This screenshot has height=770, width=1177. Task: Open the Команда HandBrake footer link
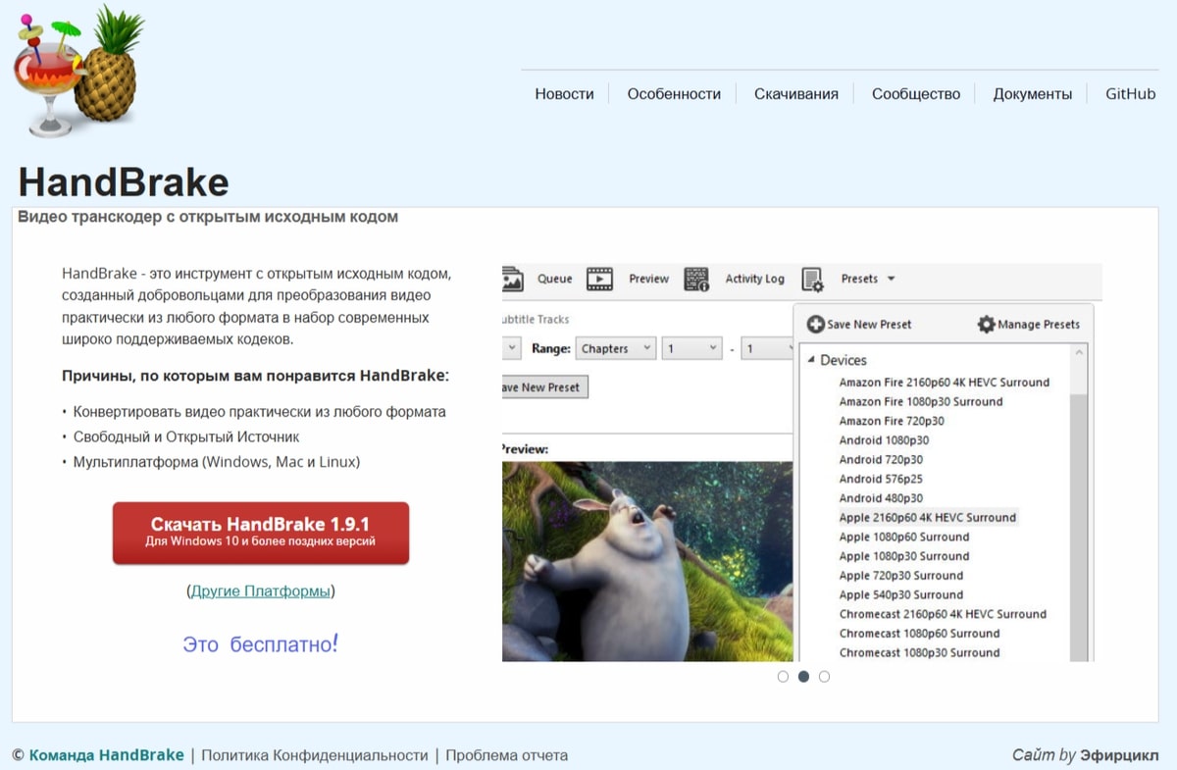(x=106, y=755)
